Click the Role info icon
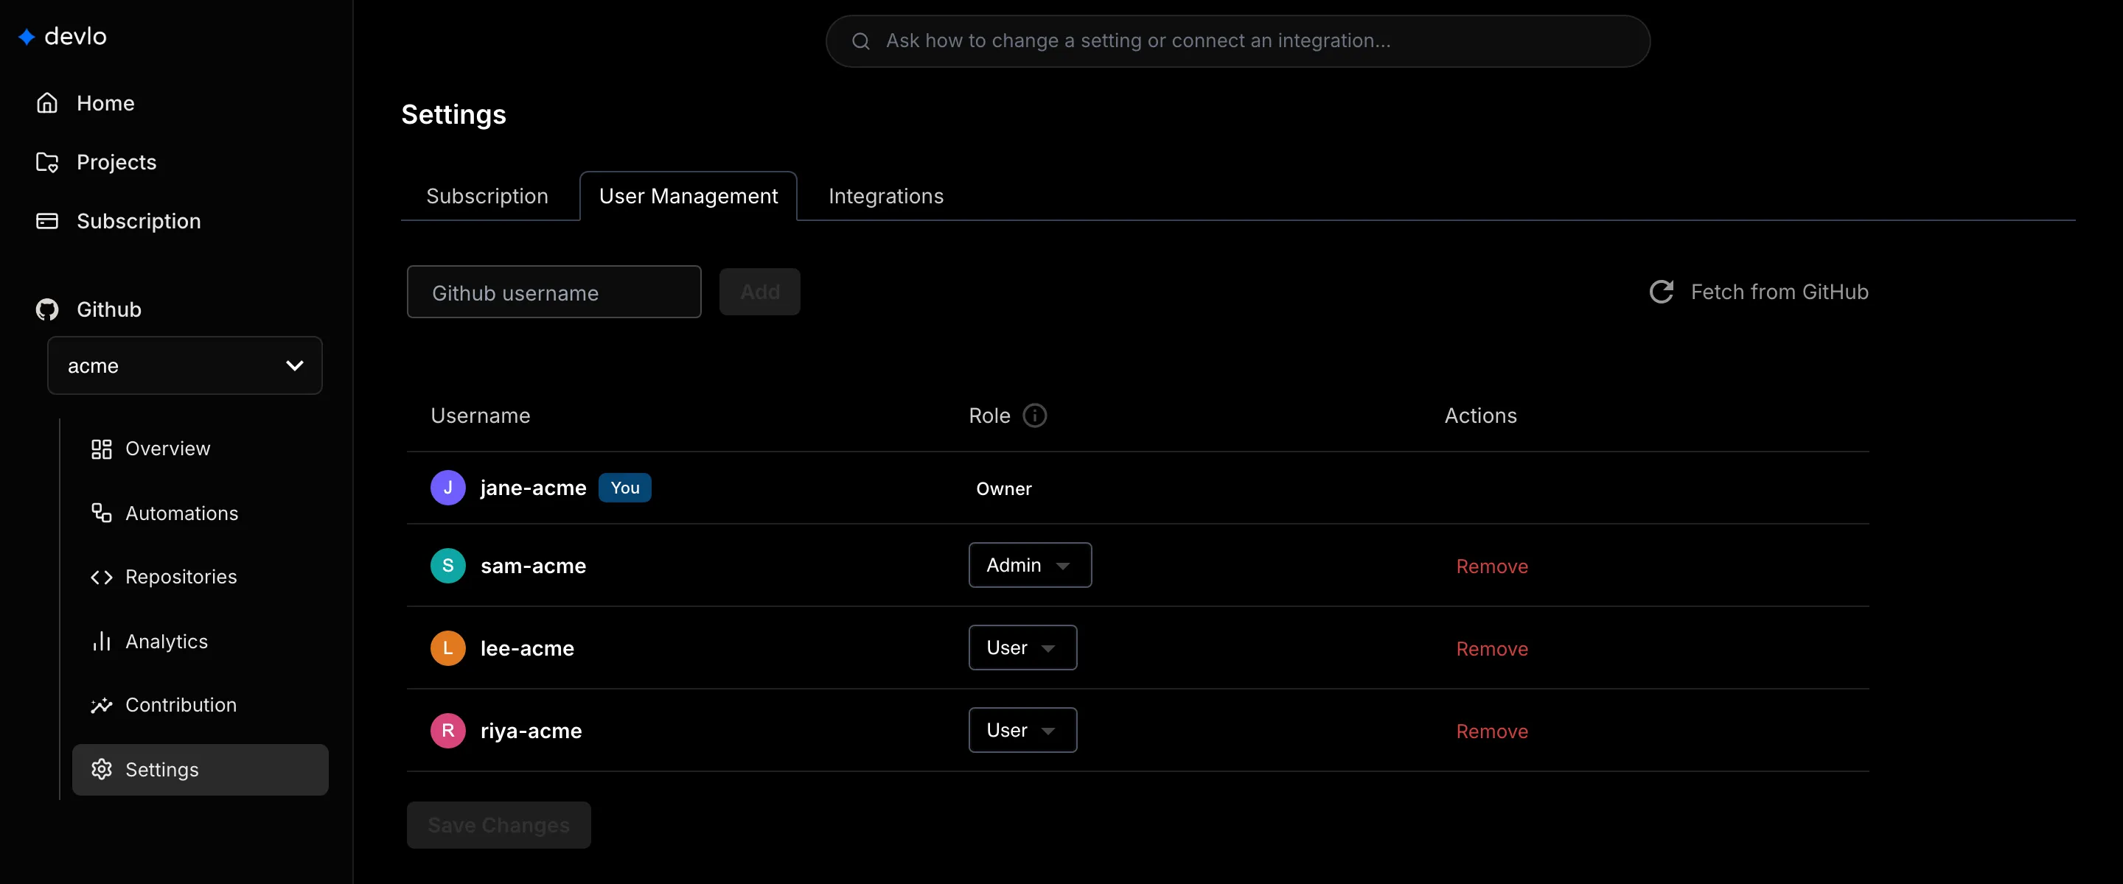Viewport: 2123px width, 884px height. coord(1034,416)
